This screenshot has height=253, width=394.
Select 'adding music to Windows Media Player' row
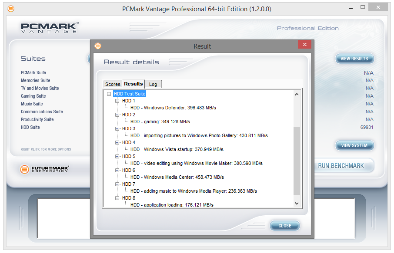pyautogui.click(x=194, y=191)
